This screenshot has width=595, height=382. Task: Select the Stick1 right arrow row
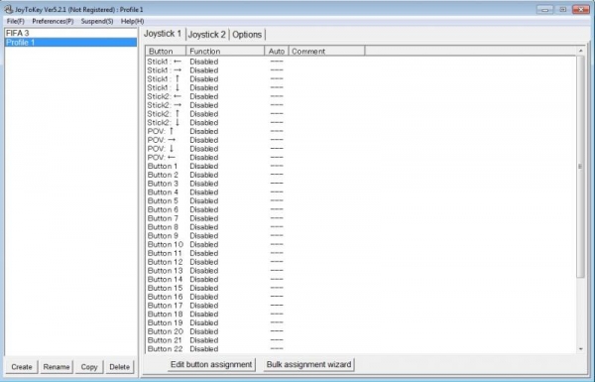pyautogui.click(x=361, y=70)
